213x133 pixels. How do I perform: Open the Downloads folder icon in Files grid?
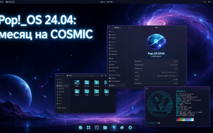pyautogui.click(x=97, y=83)
